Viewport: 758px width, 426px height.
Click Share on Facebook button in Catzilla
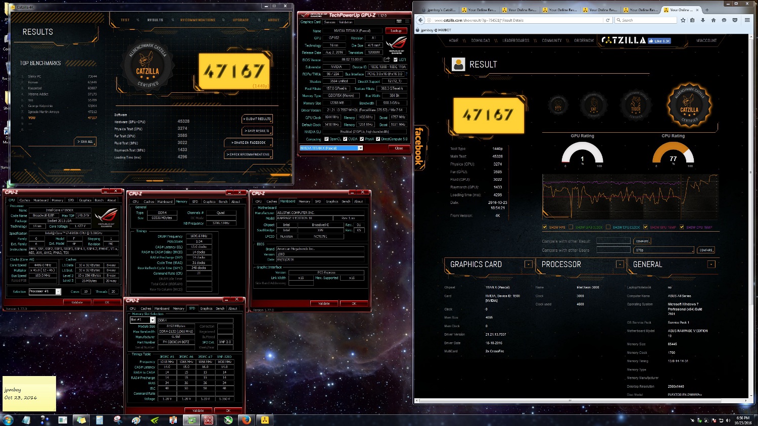pyautogui.click(x=249, y=142)
